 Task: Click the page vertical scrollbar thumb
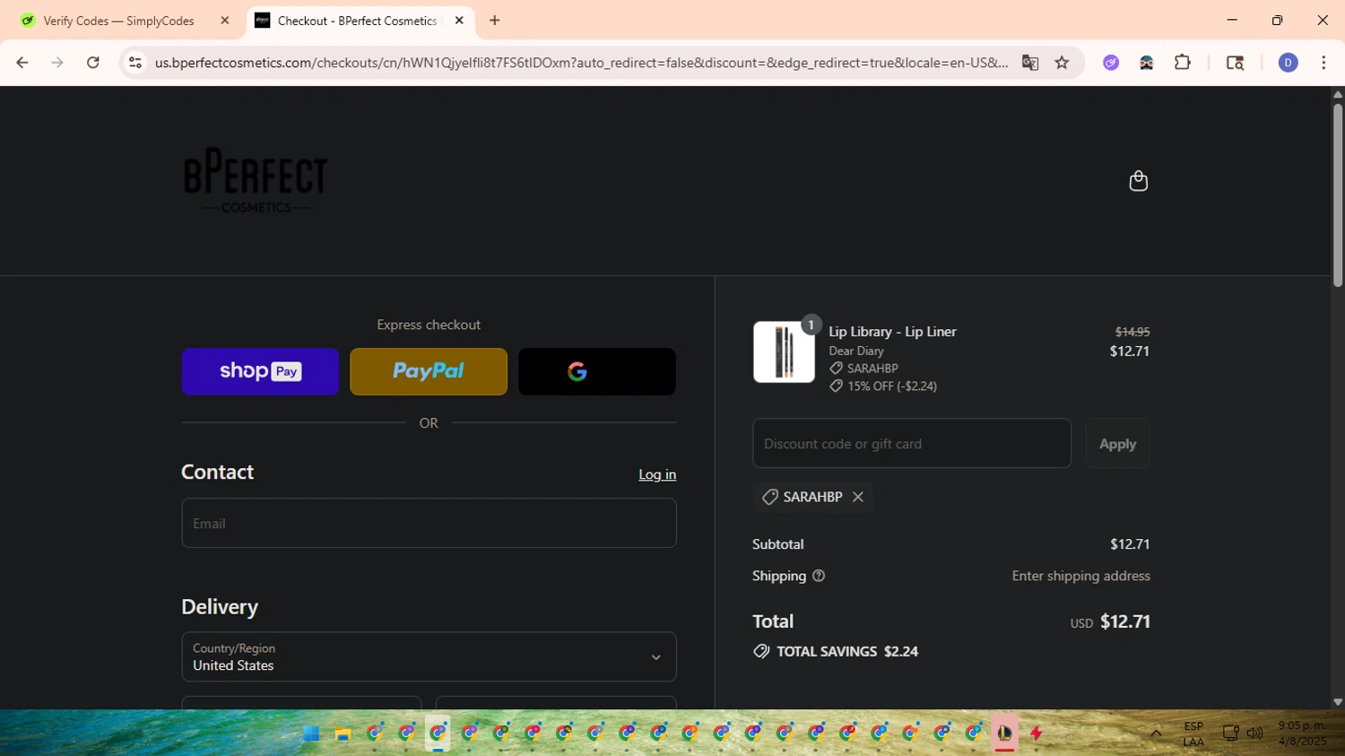(x=1337, y=195)
